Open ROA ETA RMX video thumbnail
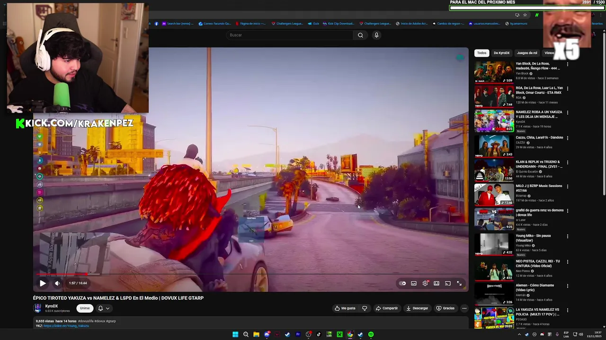Viewport: 606px width, 340px height. click(x=494, y=96)
